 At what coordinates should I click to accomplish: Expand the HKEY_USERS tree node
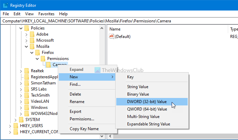[10, 126]
